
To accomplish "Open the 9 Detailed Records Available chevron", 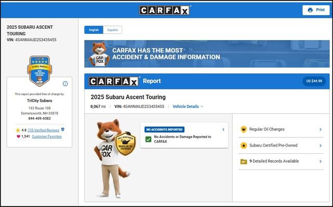I will point(321,161).
